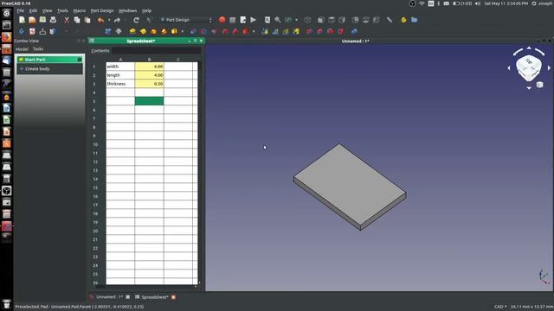Print the document

coord(53,20)
